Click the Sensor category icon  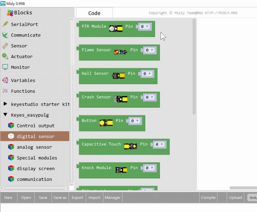(5, 46)
